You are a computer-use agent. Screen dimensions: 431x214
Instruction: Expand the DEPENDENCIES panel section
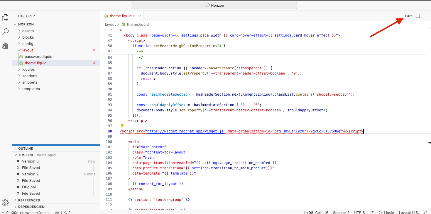(x=31, y=207)
